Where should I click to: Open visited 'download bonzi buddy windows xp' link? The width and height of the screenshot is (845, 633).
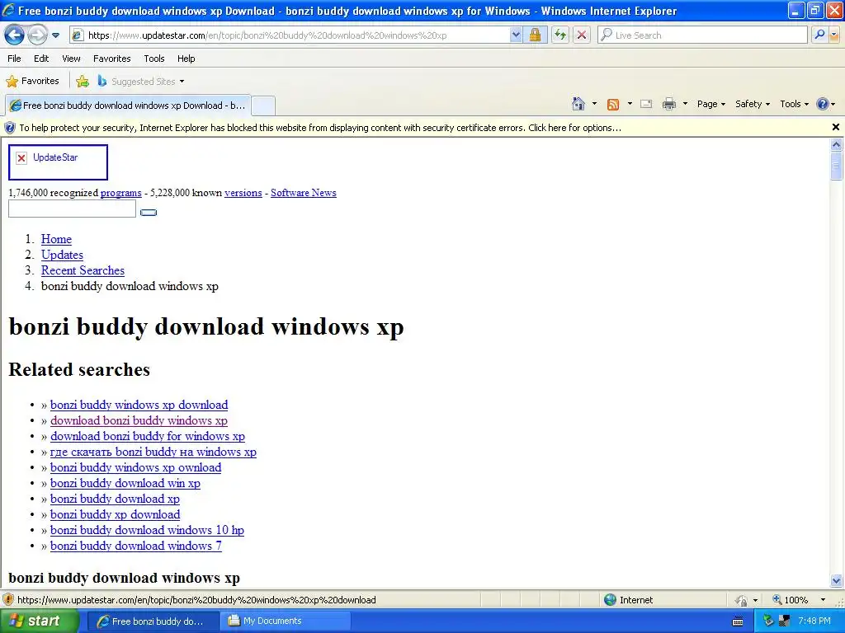139,420
